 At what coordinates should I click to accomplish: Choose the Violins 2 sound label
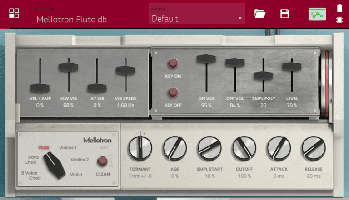pyautogui.click(x=80, y=160)
